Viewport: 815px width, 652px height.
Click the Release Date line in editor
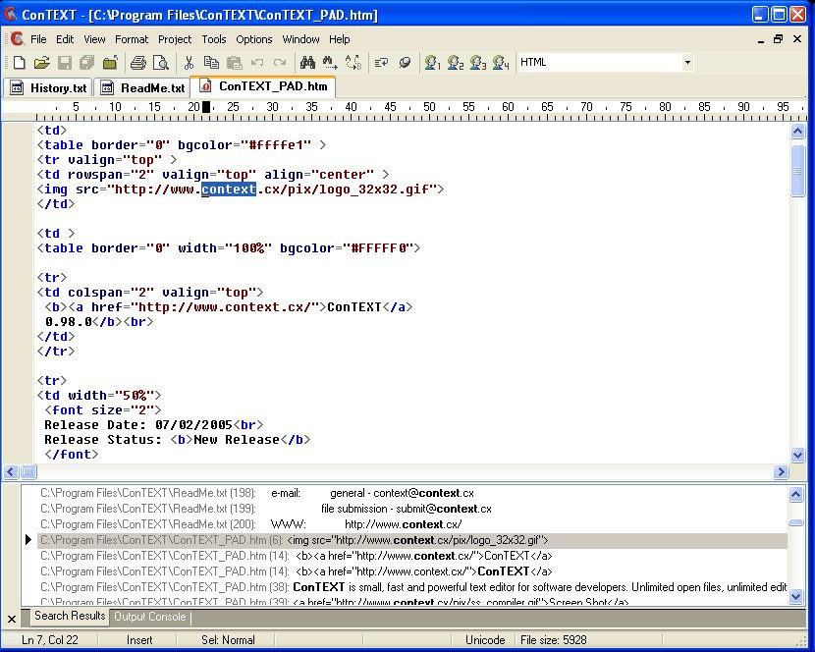coord(153,425)
